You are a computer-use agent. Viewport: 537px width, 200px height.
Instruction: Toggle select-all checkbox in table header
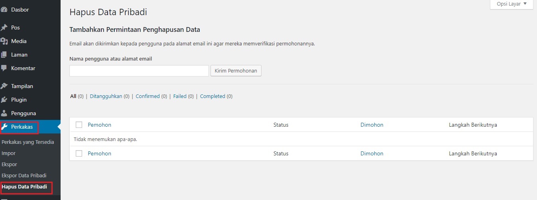pyautogui.click(x=79, y=125)
